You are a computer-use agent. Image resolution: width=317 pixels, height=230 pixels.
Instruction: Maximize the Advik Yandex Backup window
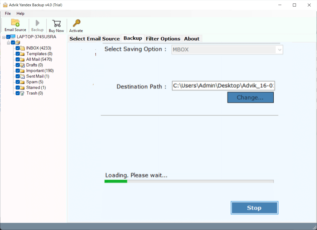pos(294,5)
